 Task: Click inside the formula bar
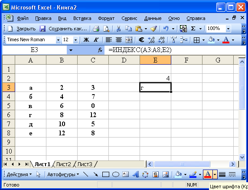pos(175,50)
